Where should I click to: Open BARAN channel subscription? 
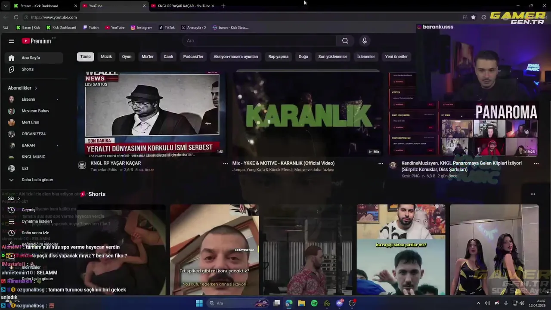click(33, 145)
